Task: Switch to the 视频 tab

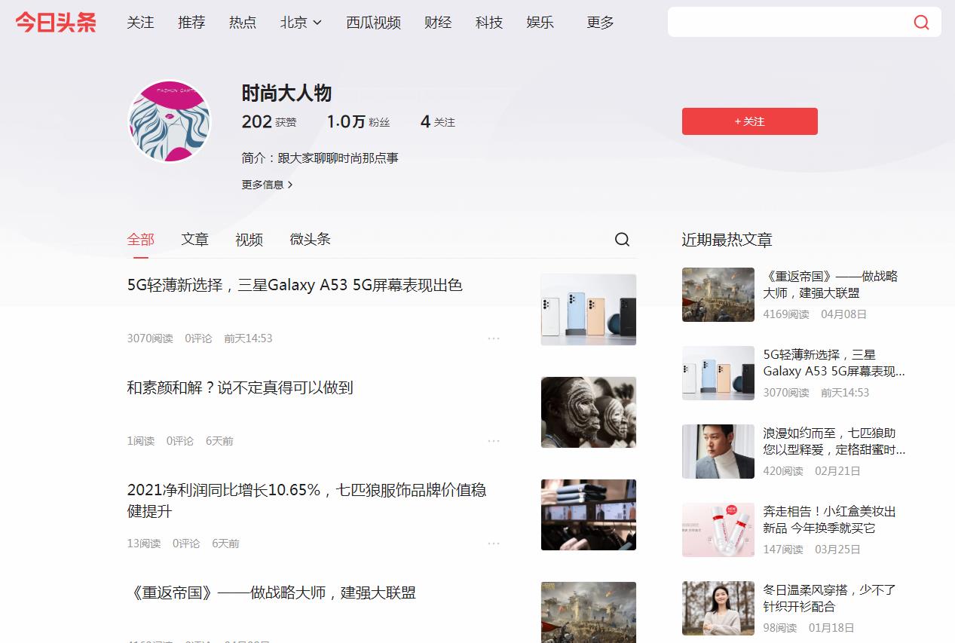Action: [x=249, y=240]
